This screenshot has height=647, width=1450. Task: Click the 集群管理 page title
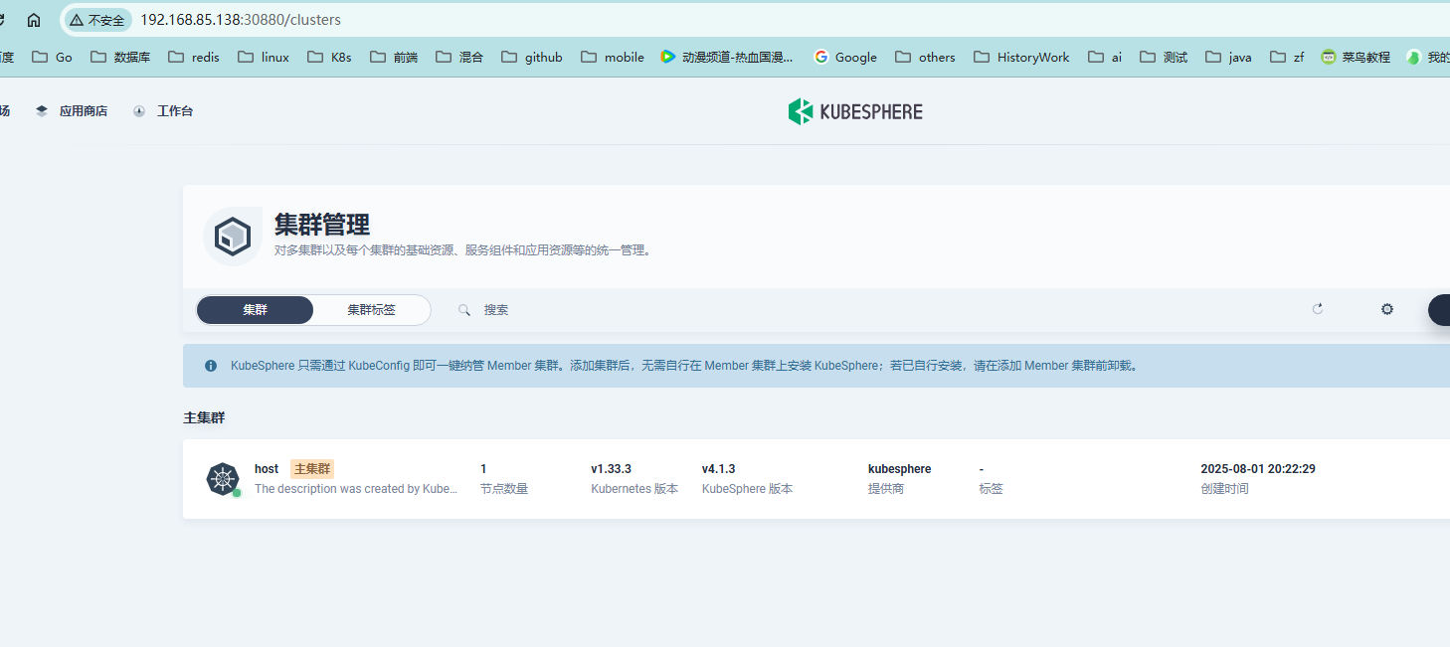322,225
